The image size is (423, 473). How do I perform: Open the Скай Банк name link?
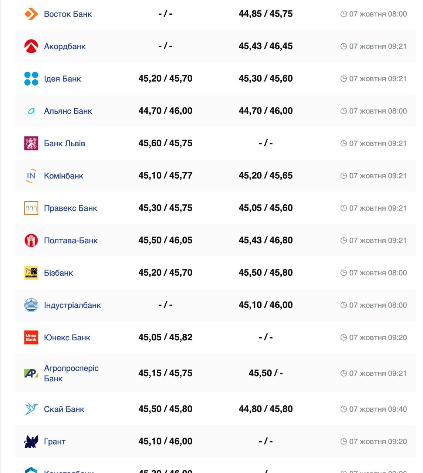coord(64,409)
